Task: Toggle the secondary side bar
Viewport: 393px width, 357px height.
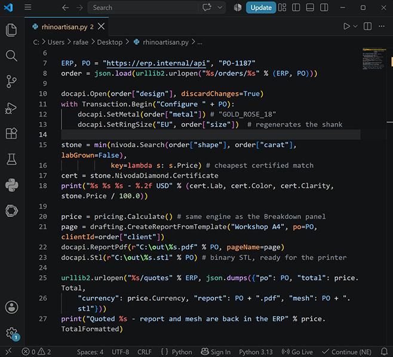Action: [324, 8]
